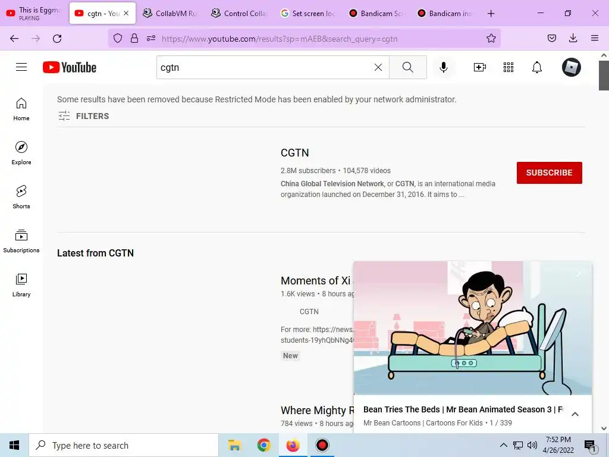
Task: Open the Firefox application menu
Action: 595,38
